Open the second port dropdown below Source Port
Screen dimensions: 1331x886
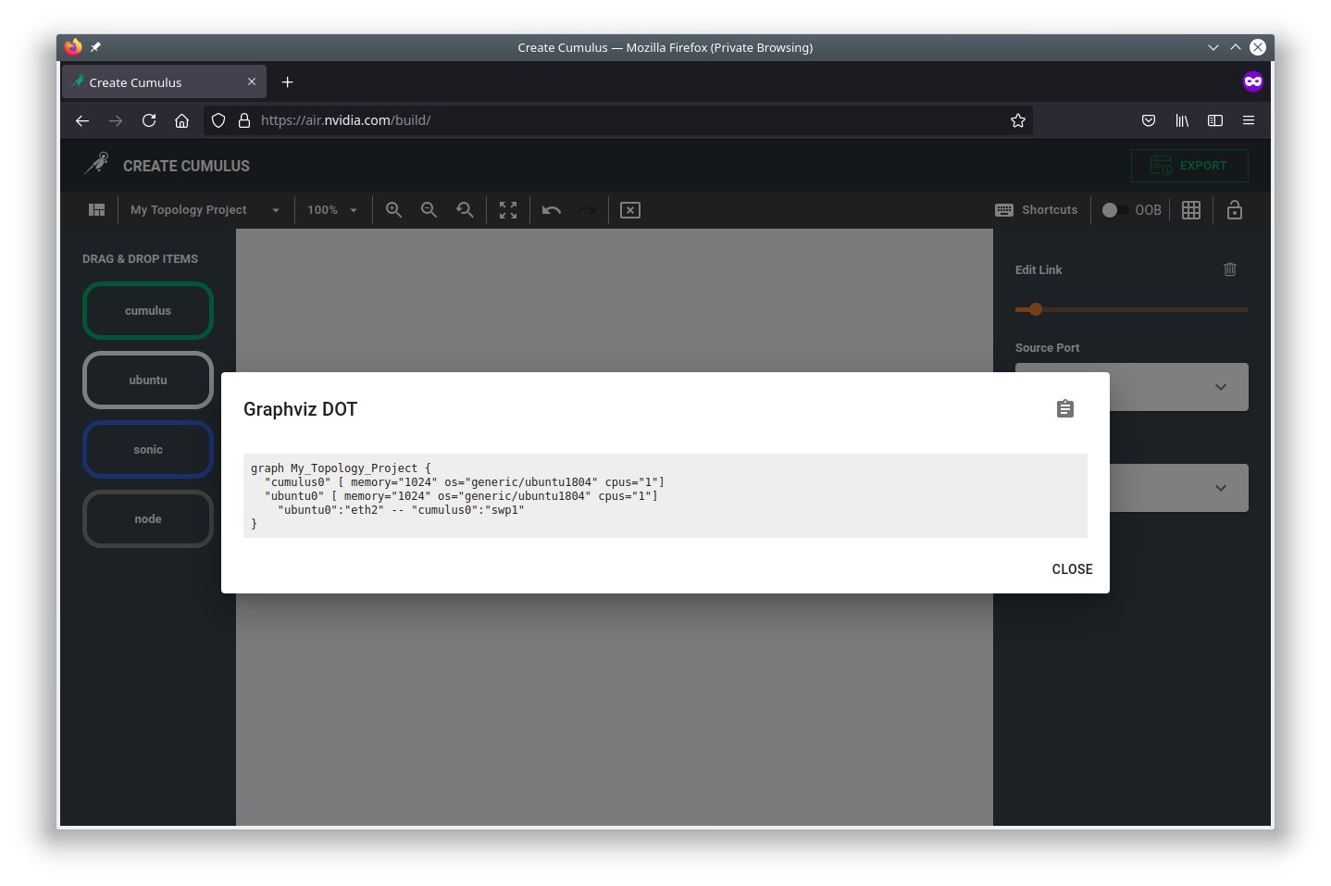coord(1132,488)
